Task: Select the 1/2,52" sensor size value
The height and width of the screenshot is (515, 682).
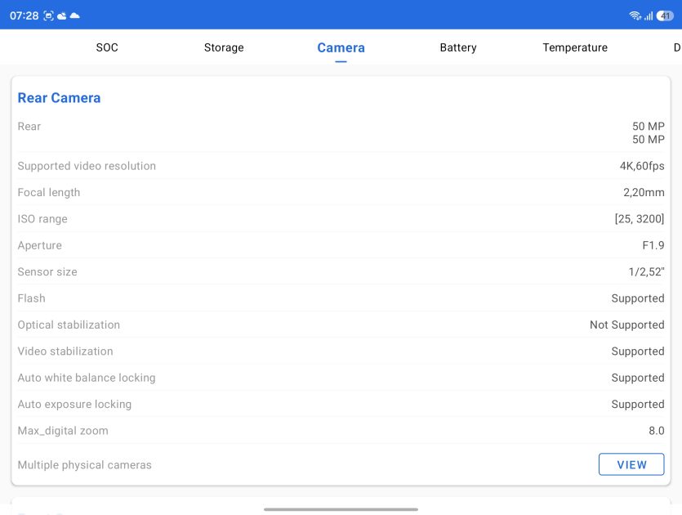Action: tap(646, 272)
